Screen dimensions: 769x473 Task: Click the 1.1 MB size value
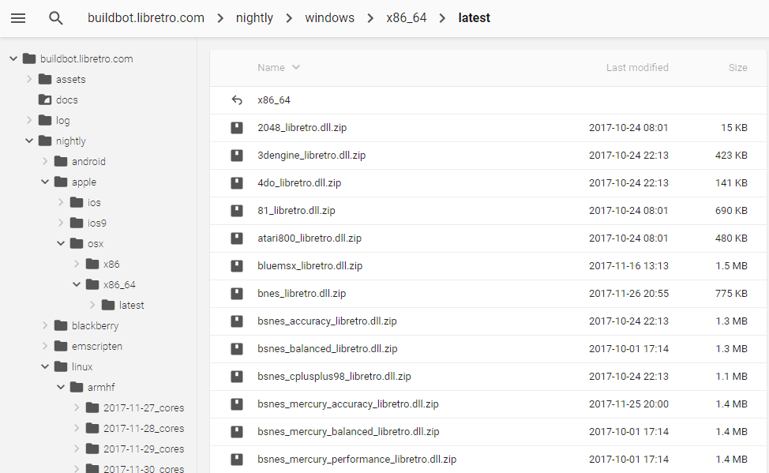pos(731,377)
